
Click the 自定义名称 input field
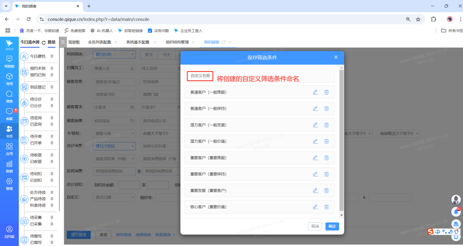pyautogui.click(x=260, y=76)
